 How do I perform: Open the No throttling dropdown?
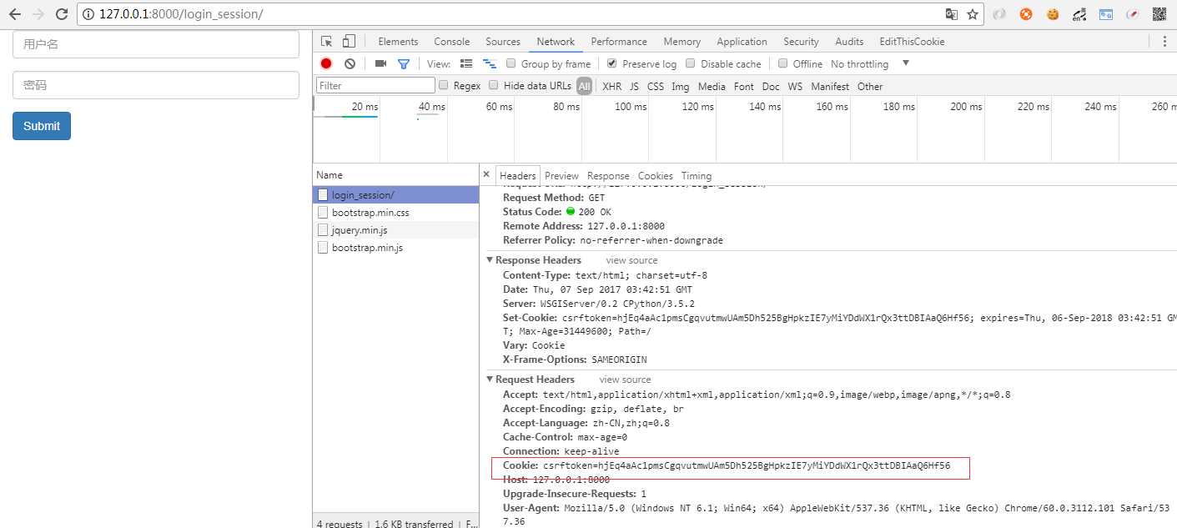(x=870, y=63)
